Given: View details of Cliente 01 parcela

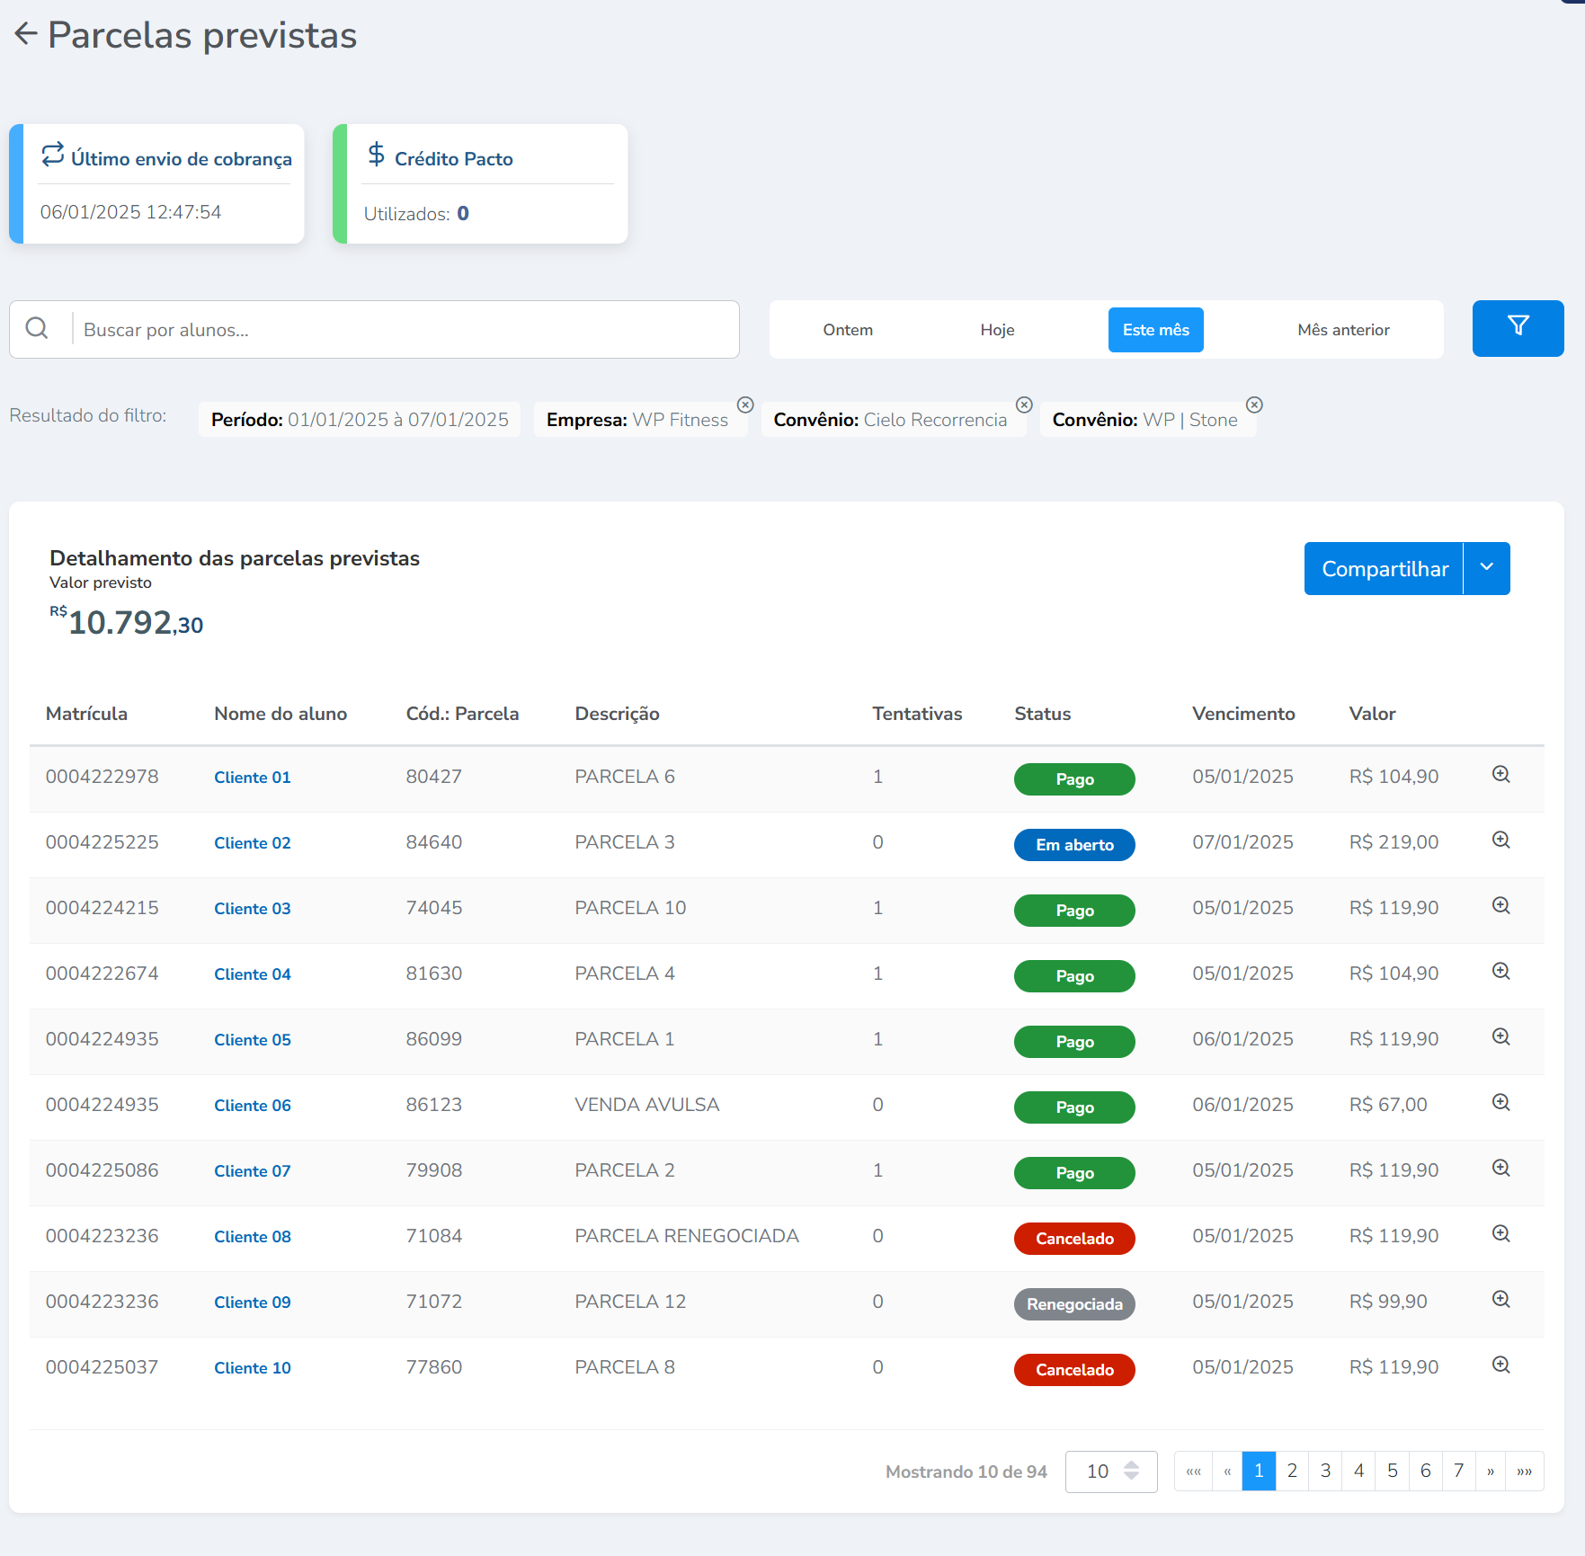Looking at the screenshot, I should [x=1500, y=775].
